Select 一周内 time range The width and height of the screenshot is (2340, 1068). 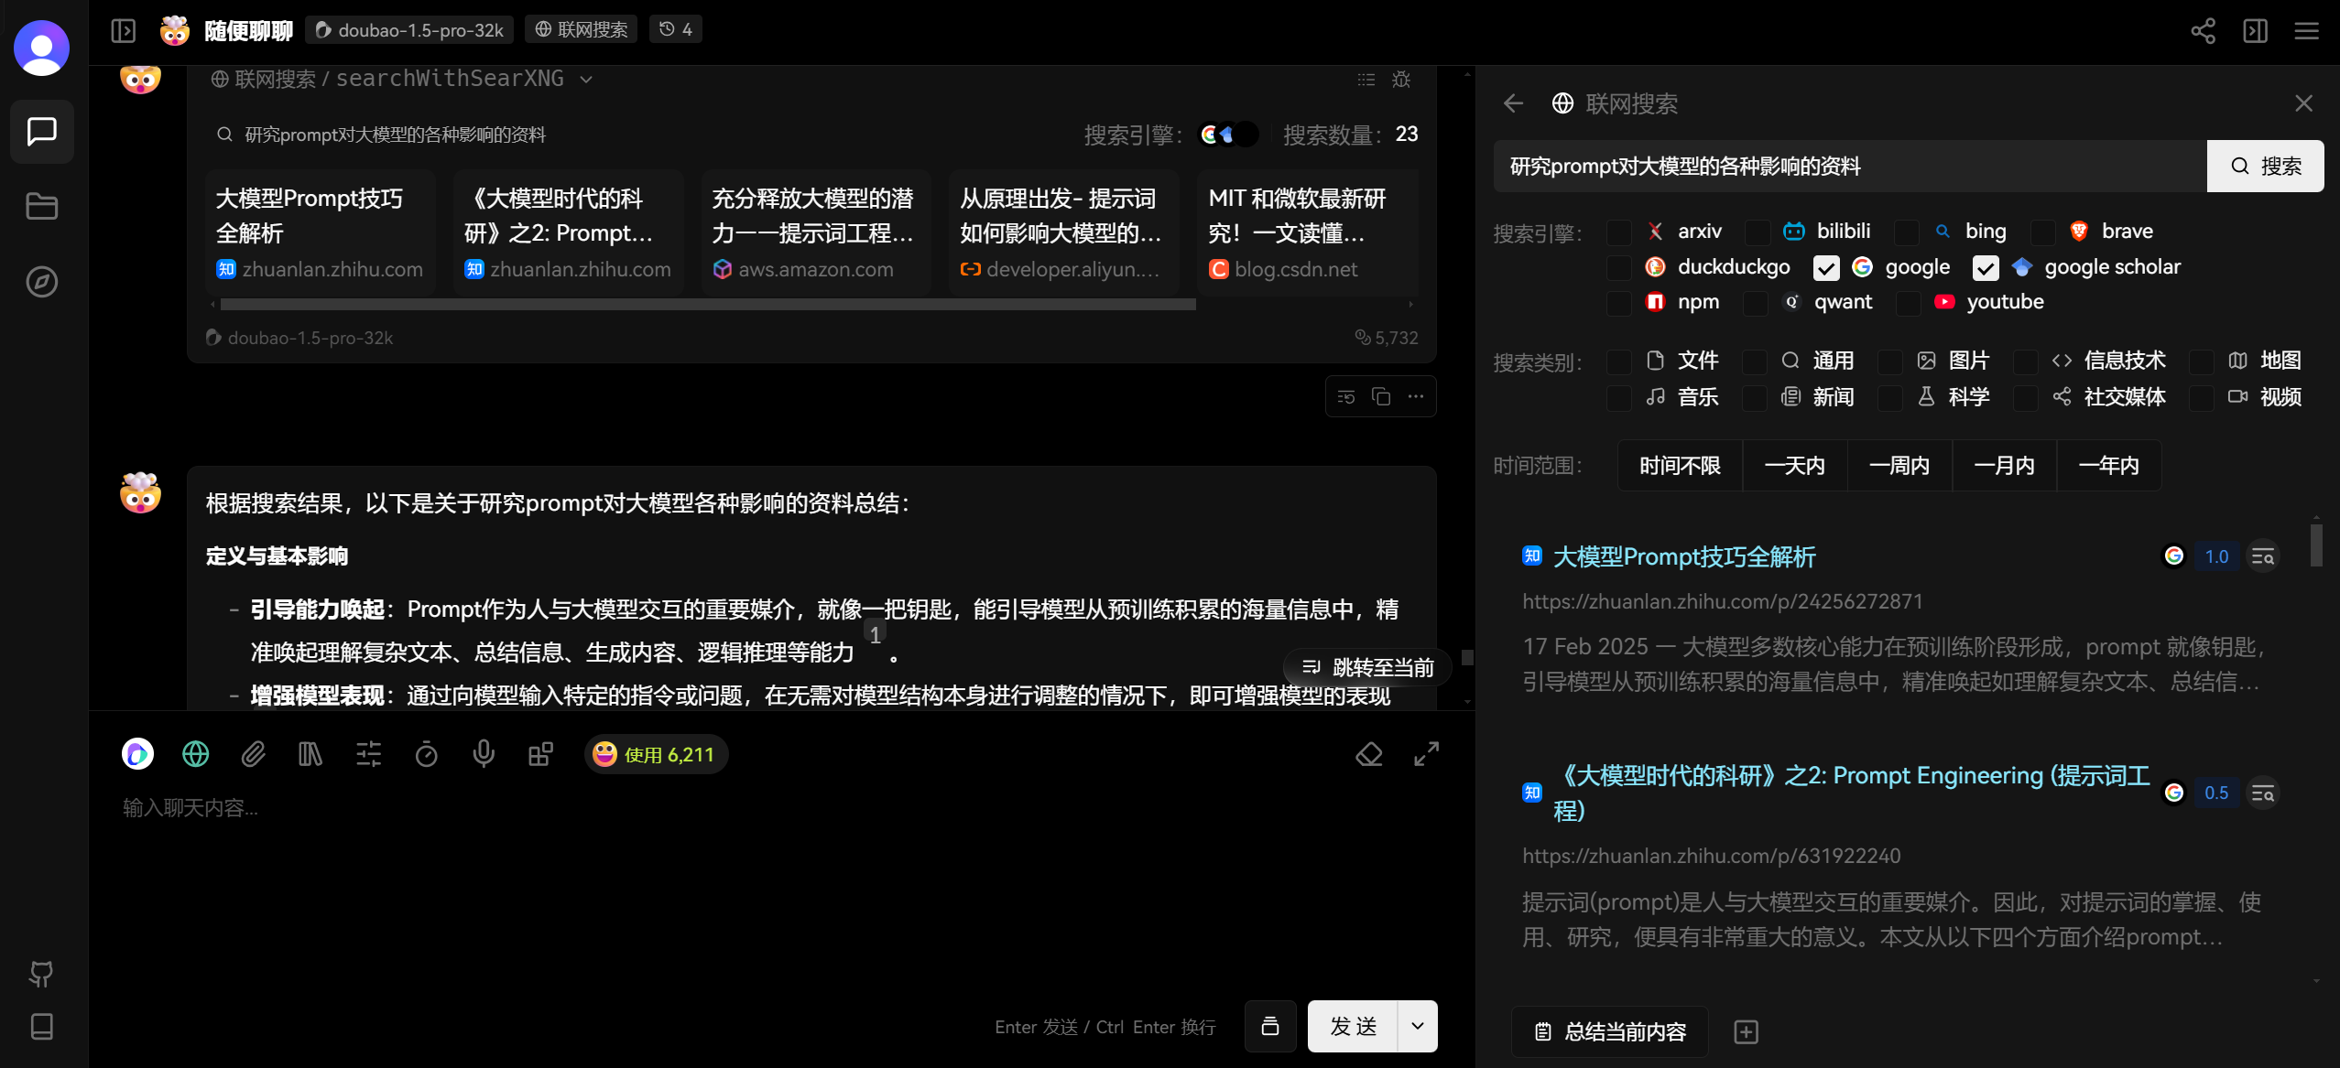[1899, 466]
